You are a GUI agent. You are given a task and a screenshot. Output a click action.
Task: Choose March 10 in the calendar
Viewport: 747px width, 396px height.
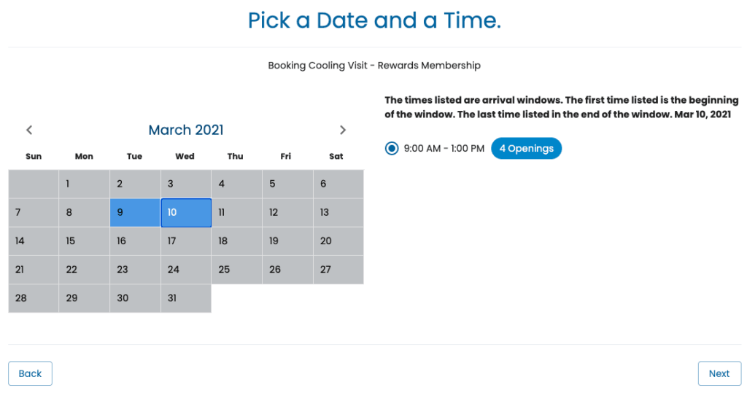[186, 213]
